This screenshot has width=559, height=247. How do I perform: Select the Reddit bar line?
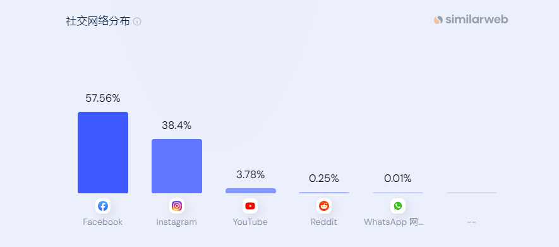click(x=324, y=193)
